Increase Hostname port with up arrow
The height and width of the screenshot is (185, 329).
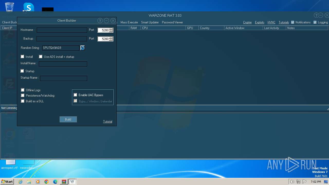tap(111, 29)
